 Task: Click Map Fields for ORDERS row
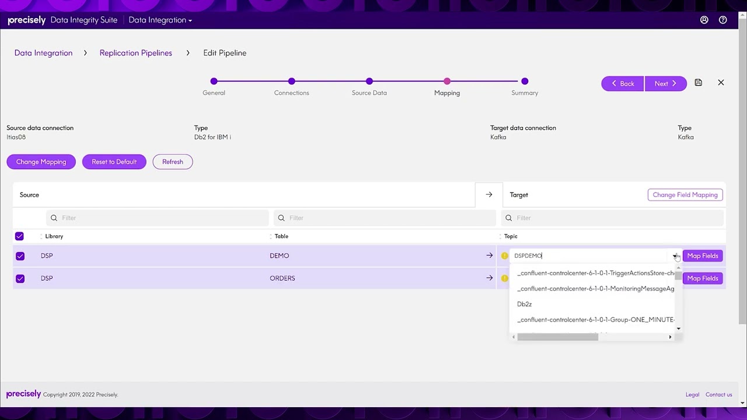703,278
